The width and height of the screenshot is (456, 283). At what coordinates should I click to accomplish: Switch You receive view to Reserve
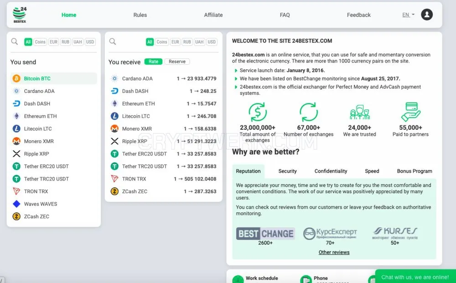pos(177,62)
